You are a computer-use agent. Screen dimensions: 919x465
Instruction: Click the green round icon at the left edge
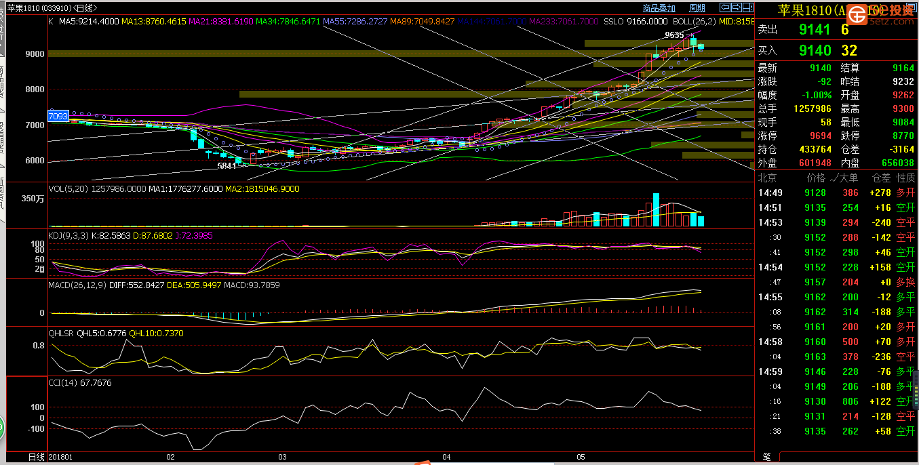click(x=1, y=427)
